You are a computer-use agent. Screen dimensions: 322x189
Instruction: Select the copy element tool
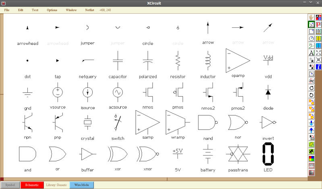(x=311, y=67)
